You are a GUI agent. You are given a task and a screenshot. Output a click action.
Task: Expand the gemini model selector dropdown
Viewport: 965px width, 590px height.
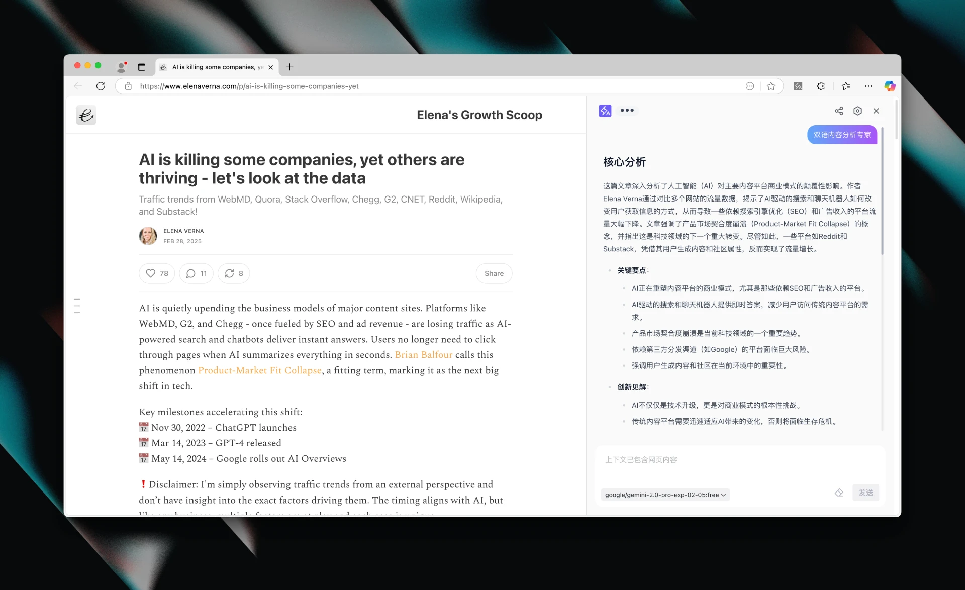point(665,495)
